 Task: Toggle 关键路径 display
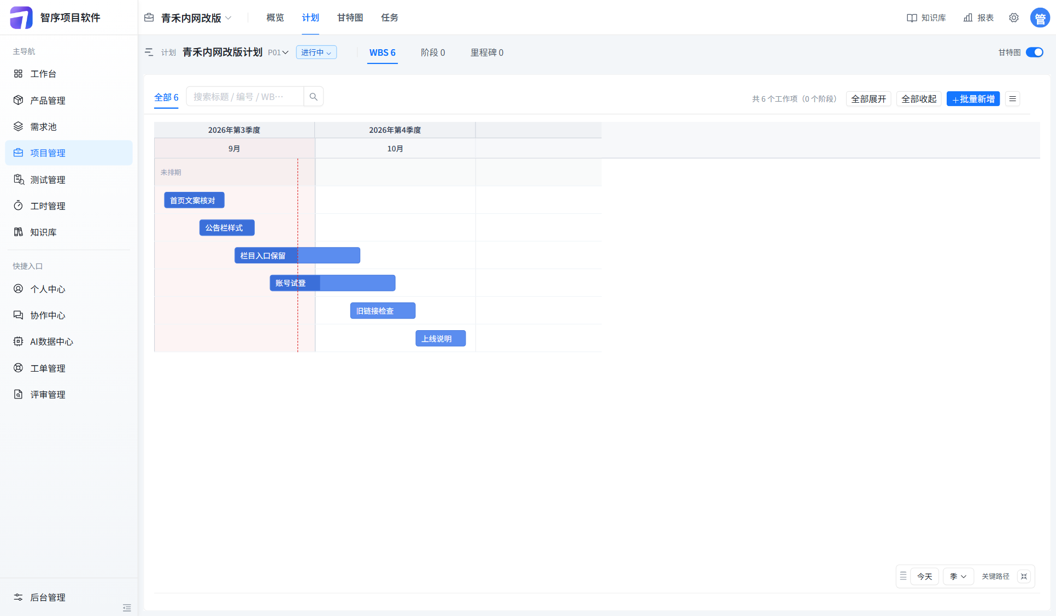[995, 577]
